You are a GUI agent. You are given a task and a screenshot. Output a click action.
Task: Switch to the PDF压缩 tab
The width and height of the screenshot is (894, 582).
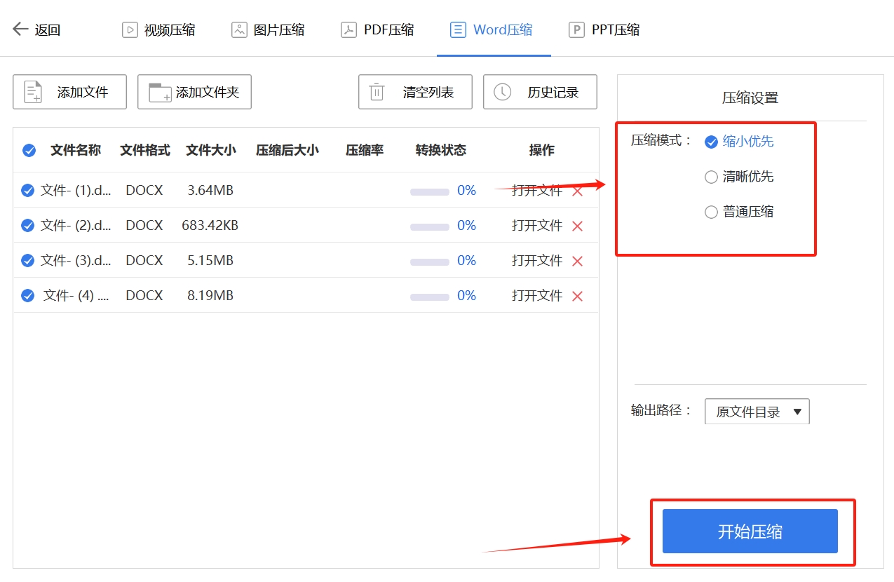pyautogui.click(x=377, y=29)
